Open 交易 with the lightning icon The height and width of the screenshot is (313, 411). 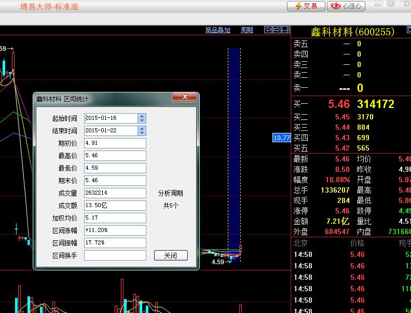[306, 6]
